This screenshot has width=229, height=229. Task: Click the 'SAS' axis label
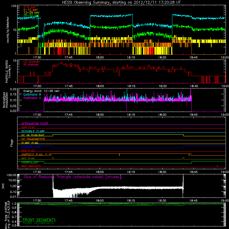[3, 186]
